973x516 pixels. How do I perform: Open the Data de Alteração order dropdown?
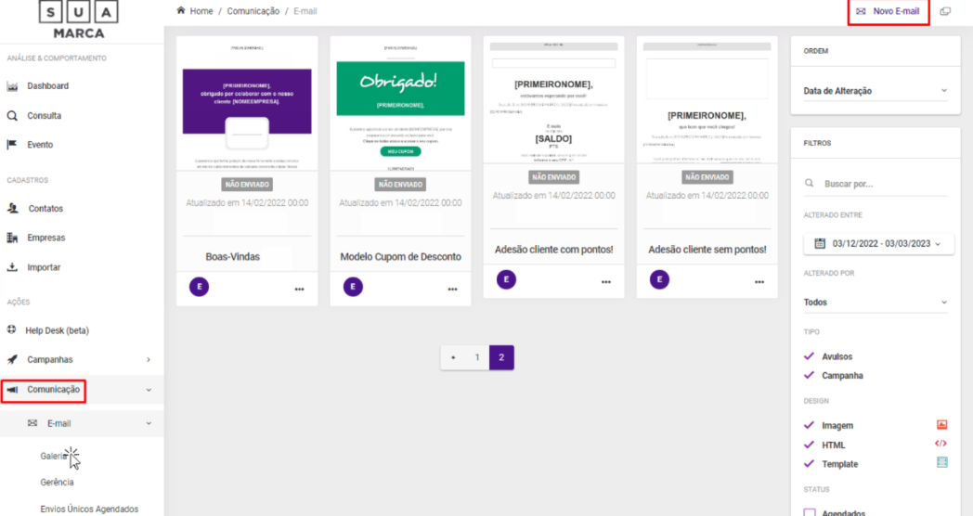[x=875, y=91]
